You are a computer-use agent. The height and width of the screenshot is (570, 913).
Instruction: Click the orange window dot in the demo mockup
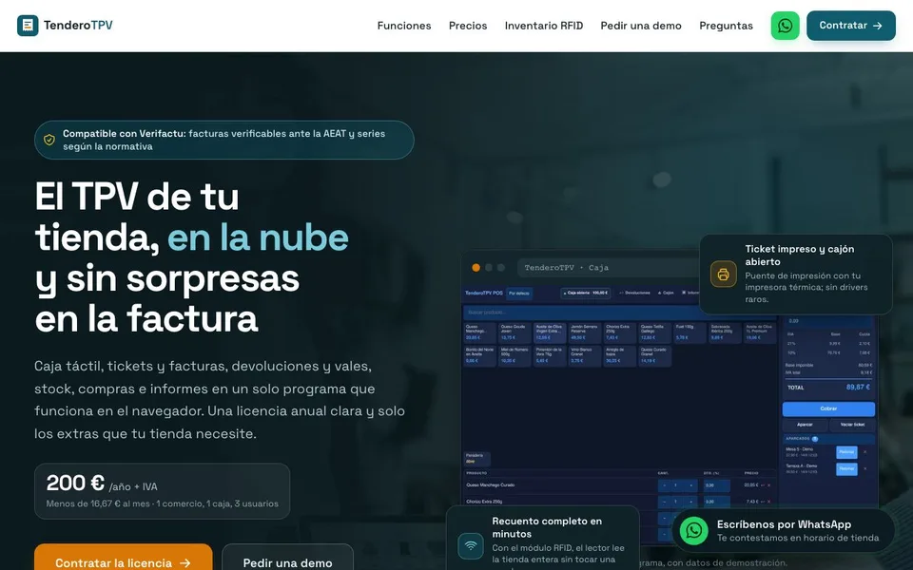476,268
